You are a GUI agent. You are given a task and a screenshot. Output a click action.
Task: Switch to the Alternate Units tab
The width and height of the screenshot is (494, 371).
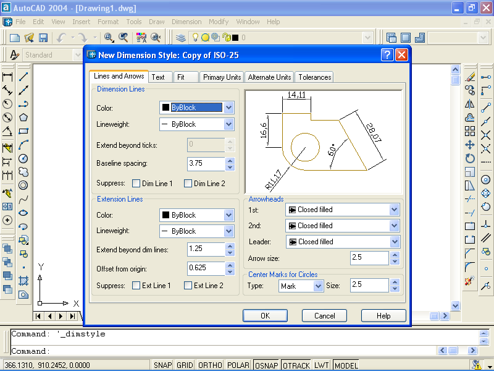(269, 77)
